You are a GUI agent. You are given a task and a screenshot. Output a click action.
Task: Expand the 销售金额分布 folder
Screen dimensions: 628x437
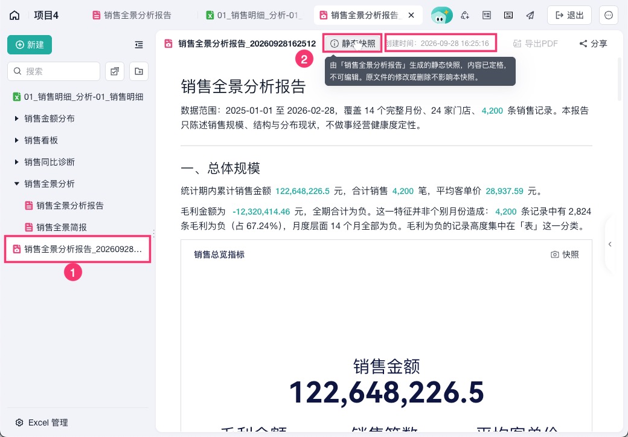16,118
